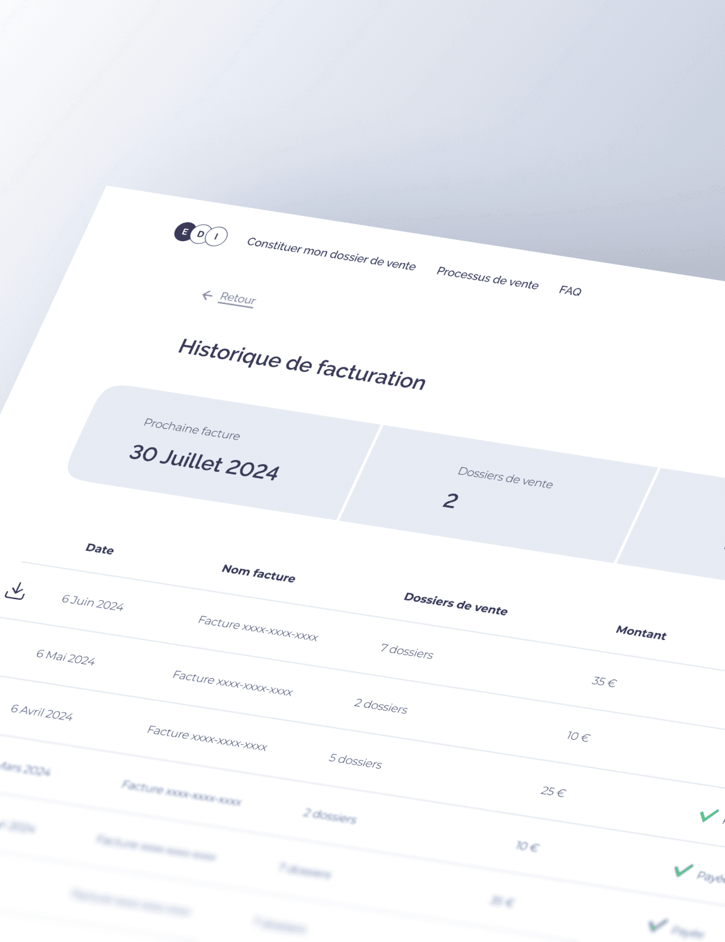725x942 pixels.
Task: Open Constituer mon dossier de vente
Action: tap(331, 254)
